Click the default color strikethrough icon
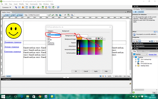Image resolution: width=158 pixels, height=99 pixels. [x=96, y=38]
